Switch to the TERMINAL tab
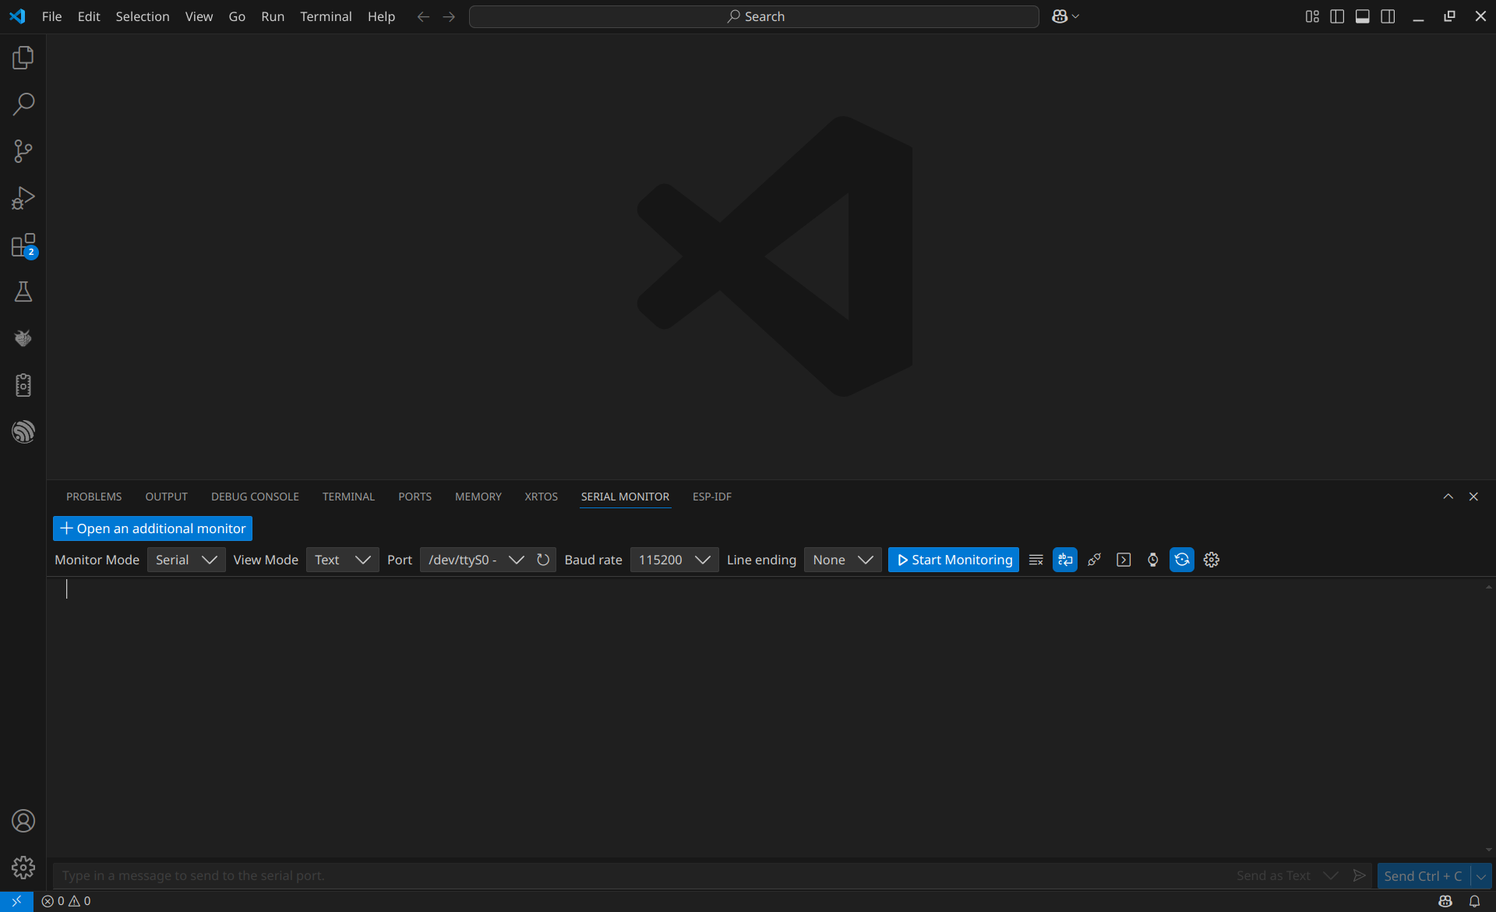This screenshot has width=1496, height=912. (x=348, y=497)
